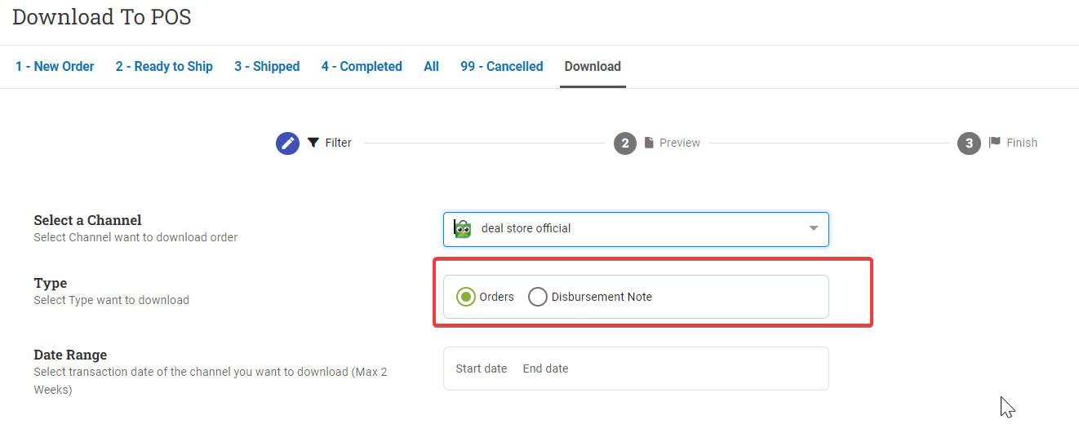
Task: Click the Finish flag icon
Action: [x=994, y=143]
